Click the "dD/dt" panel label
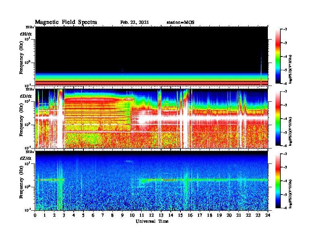This screenshot has height=247, width=319. coord(26,96)
